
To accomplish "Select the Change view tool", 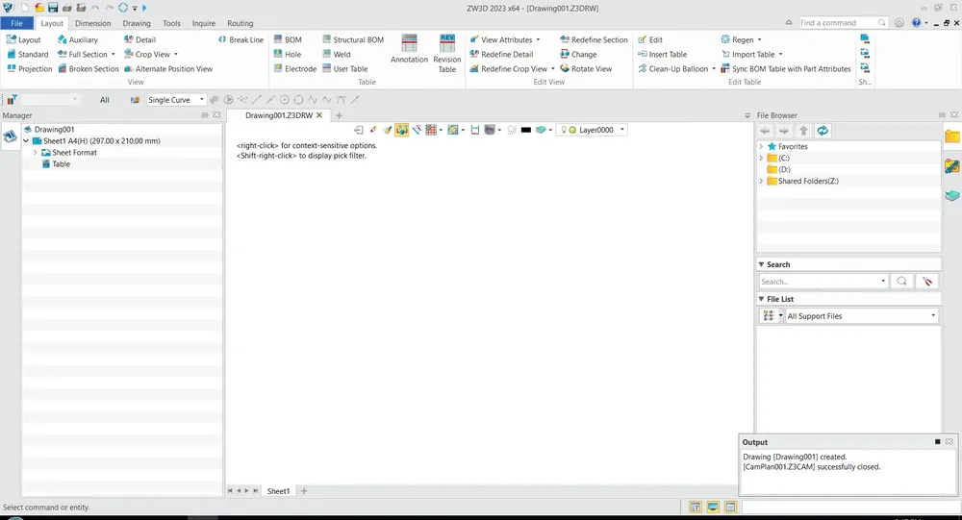I will [x=578, y=55].
